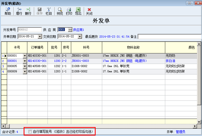Click the 供应商1 supplier link
This screenshot has height=136, width=202.
[79, 30]
